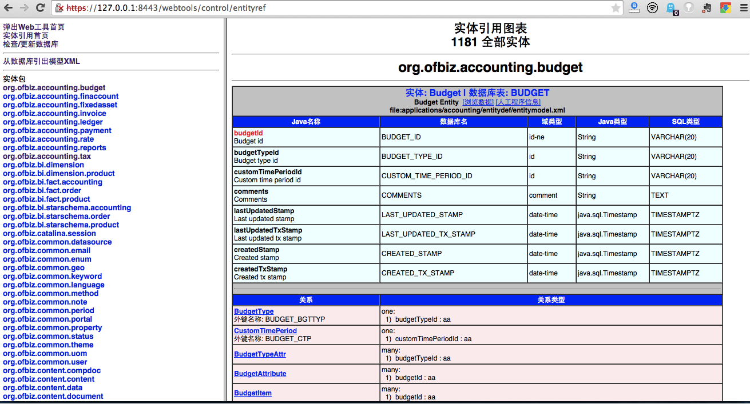Click the browser Back arrow
750x404 pixels.
coord(9,8)
